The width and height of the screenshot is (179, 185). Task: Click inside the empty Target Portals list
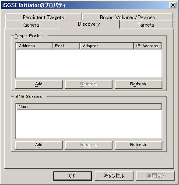click(x=89, y=63)
